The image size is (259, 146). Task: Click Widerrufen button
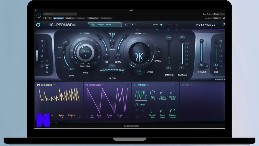click(93, 18)
